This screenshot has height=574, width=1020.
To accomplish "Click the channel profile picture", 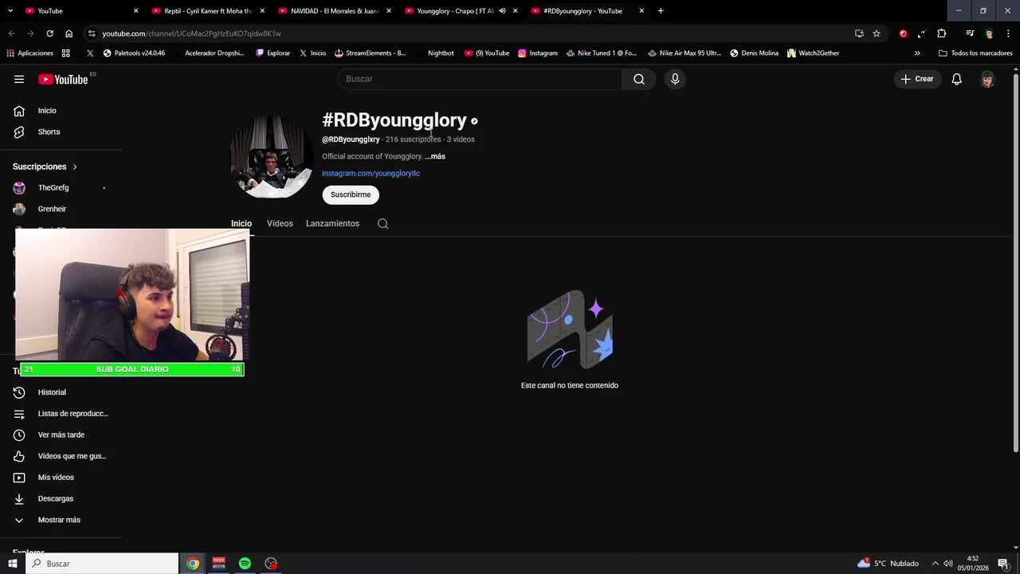I will pos(272,157).
